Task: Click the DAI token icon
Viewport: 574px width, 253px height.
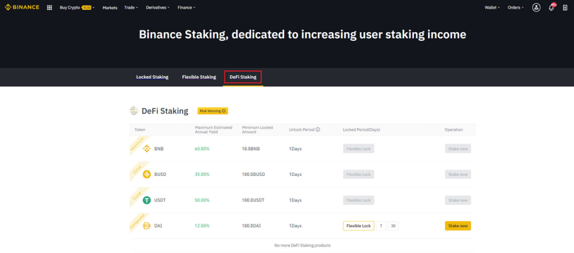Action: pyautogui.click(x=147, y=225)
